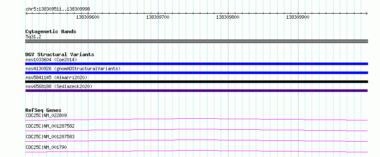Image resolution: width=380 pixels, height=157 pixels.
Task: Click the black nsv5841145 variant bar
Action: pos(196,82)
